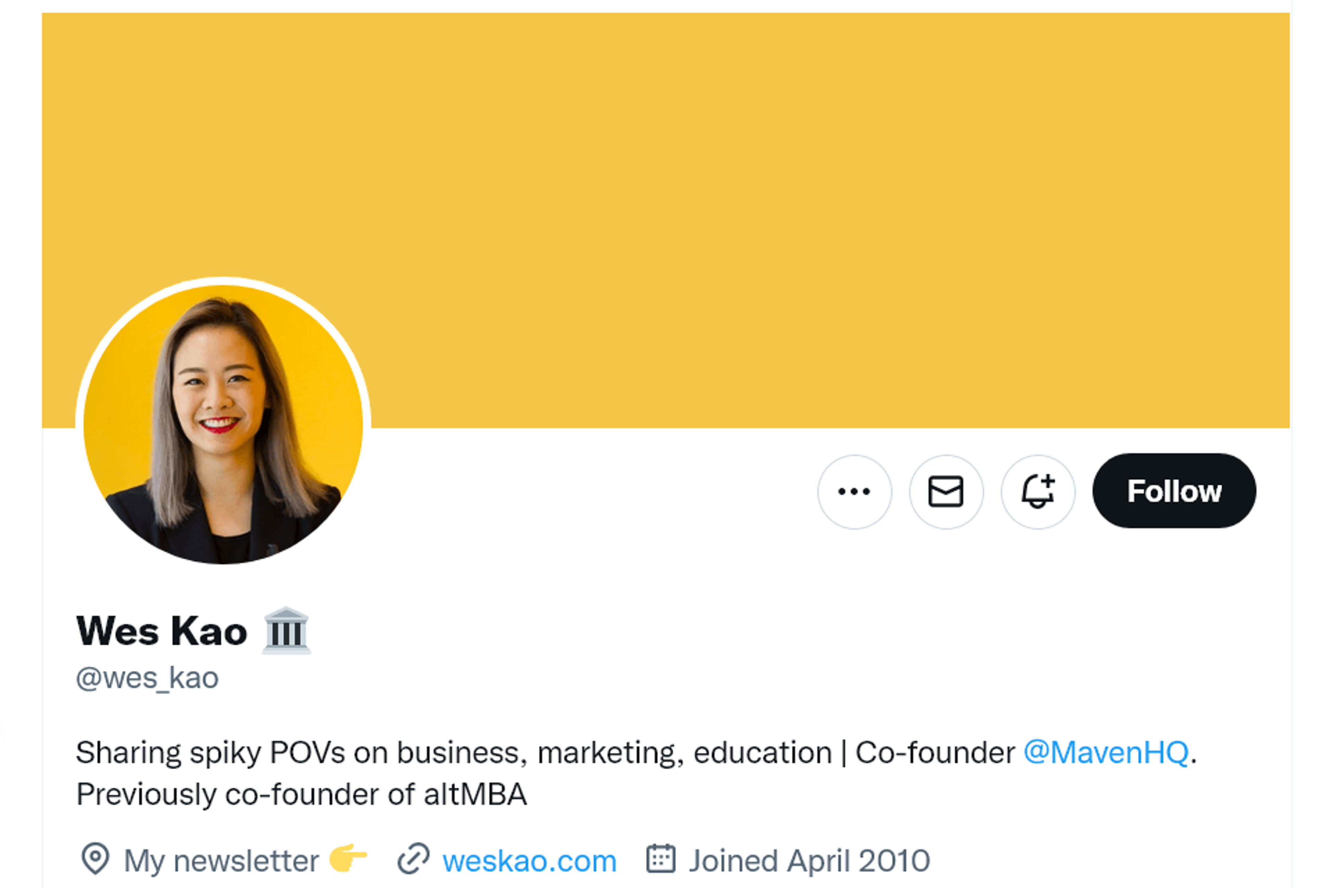
Task: Click the envelope message icon
Action: pyautogui.click(x=946, y=491)
